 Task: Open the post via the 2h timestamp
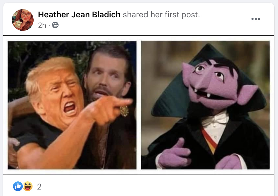coord(42,25)
